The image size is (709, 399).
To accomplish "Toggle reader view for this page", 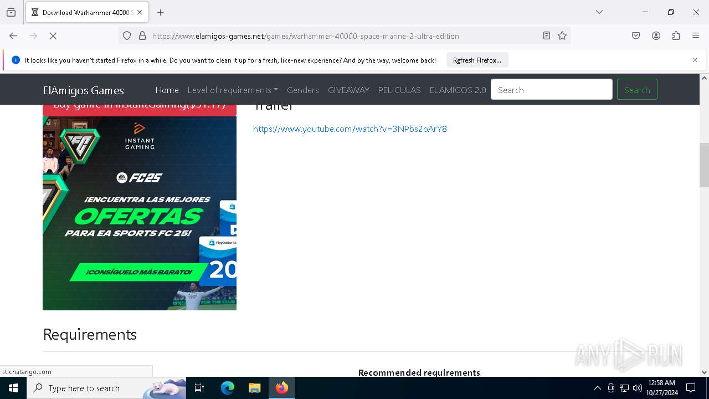I will pyautogui.click(x=547, y=36).
